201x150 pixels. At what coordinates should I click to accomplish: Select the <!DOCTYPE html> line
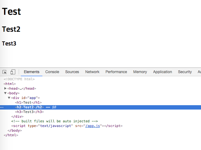[x=19, y=79]
